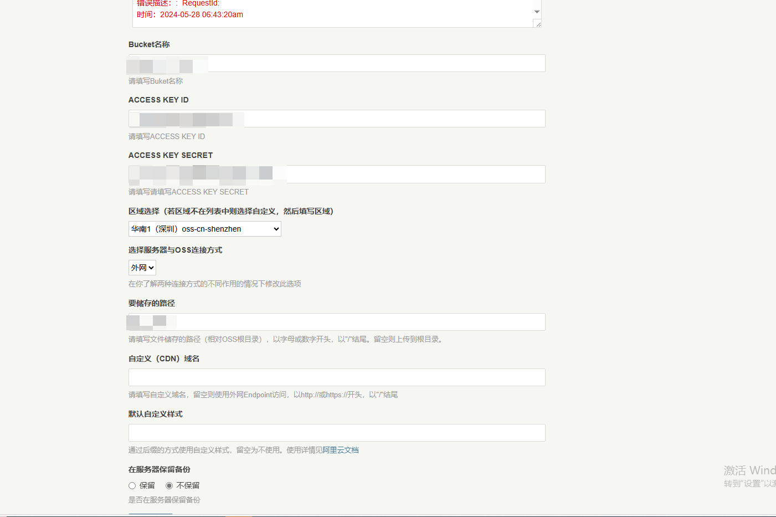Image resolution: width=776 pixels, height=517 pixels.
Task: Click the error message textarea resize handle
Action: (x=537, y=23)
